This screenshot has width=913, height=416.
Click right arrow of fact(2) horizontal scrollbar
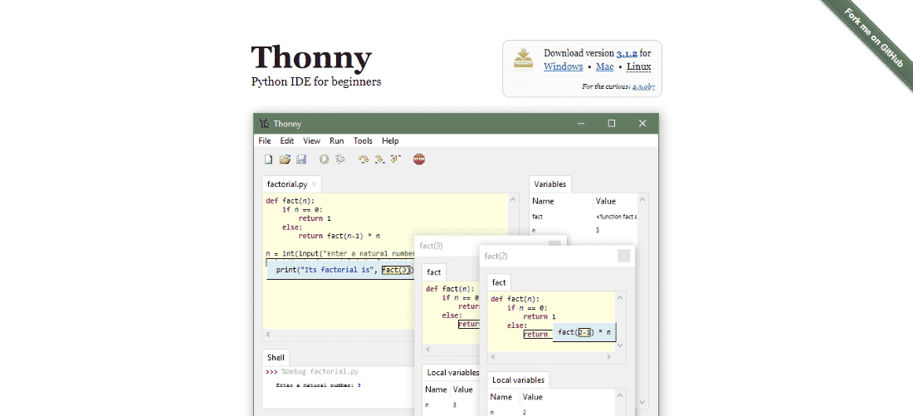(x=608, y=356)
